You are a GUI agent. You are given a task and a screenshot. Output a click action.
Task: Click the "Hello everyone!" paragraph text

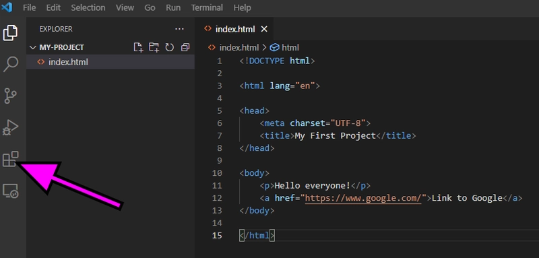tap(312, 185)
